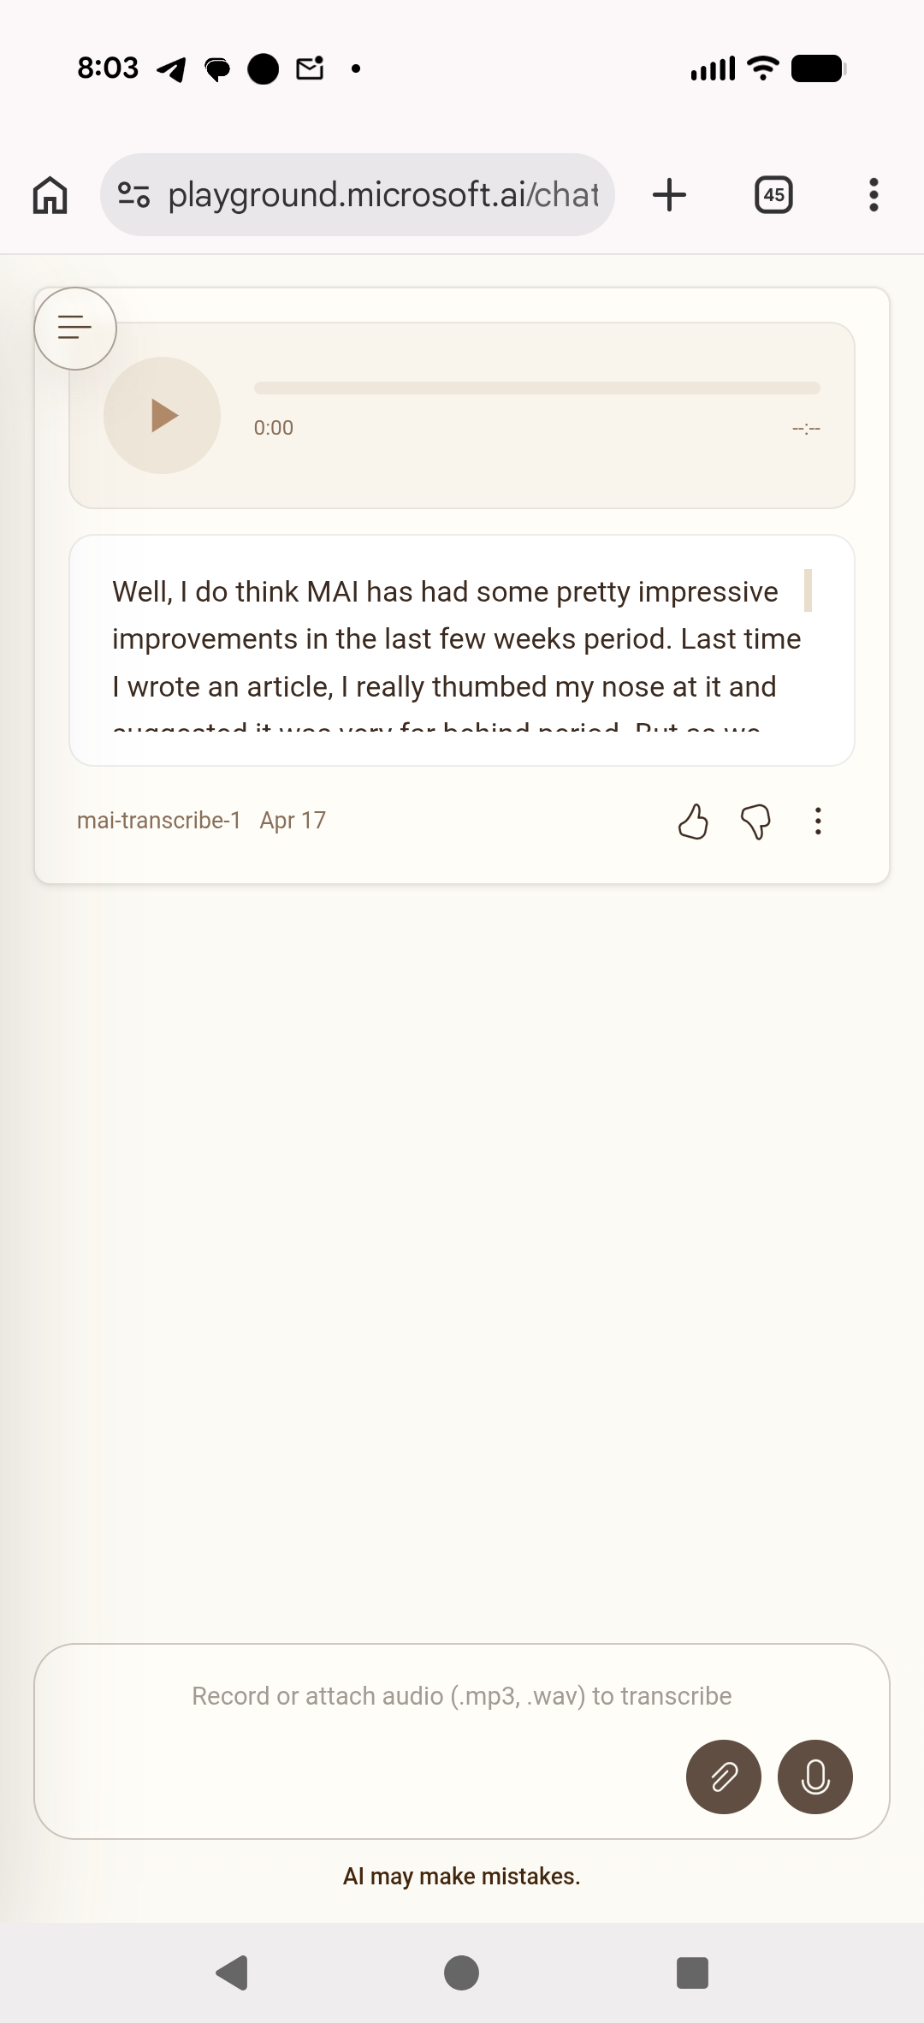This screenshot has width=924, height=2023.
Task: Open Android recent apps button
Action: point(692,1973)
